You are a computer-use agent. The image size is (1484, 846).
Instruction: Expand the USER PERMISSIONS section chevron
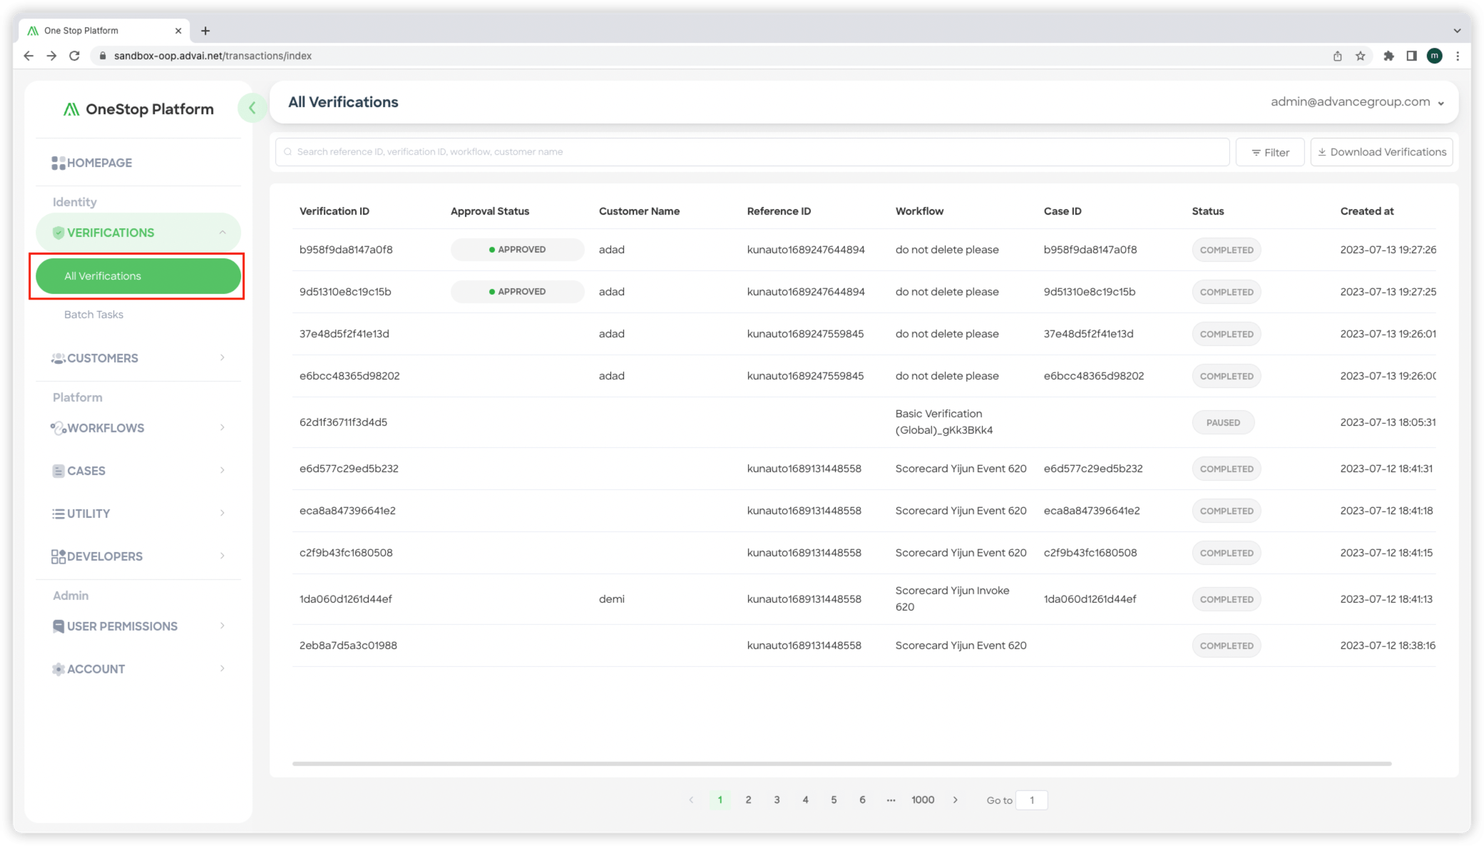(222, 626)
